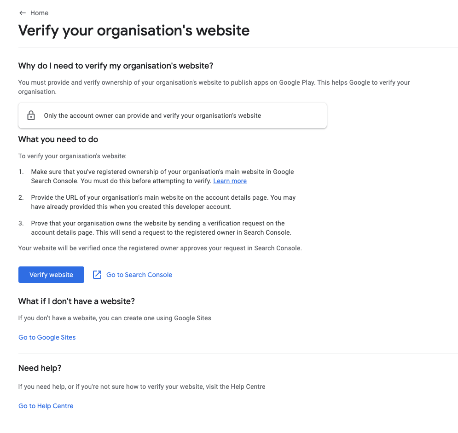Click the 'Need help?' heading
This screenshot has width=458, height=433.
click(40, 368)
